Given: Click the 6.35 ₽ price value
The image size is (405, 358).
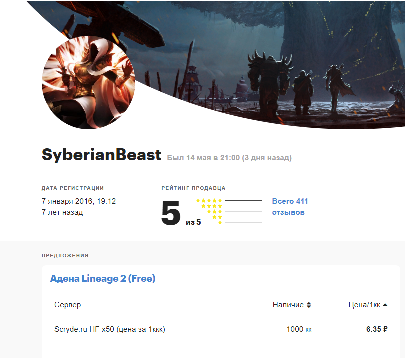Looking at the screenshot, I should pyautogui.click(x=377, y=329).
